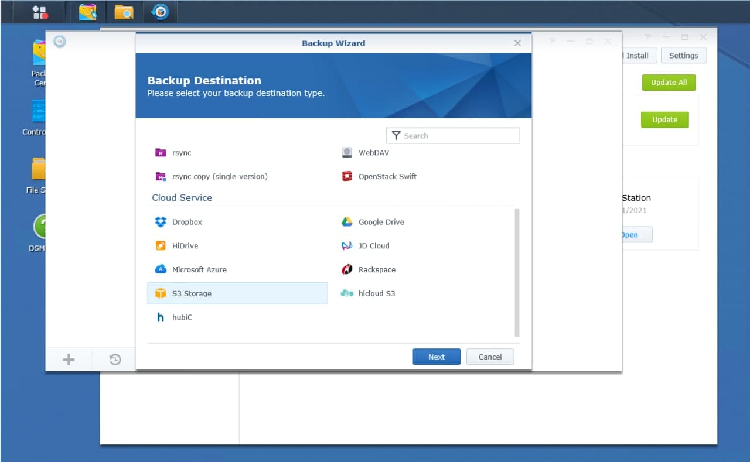750x462 pixels.
Task: Select the HiDrive icon
Action: (160, 246)
